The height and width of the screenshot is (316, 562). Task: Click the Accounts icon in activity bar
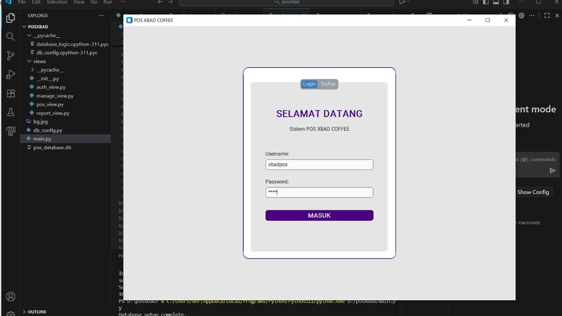pyautogui.click(x=10, y=297)
